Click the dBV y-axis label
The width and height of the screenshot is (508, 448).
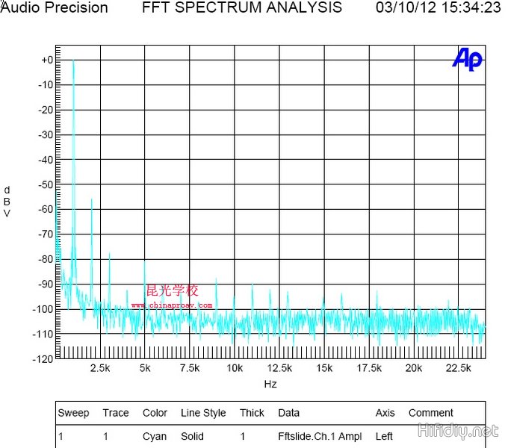[7, 202]
